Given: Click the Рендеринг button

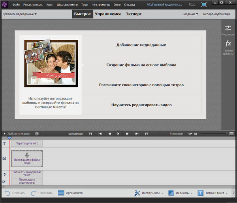Looking at the screenshot, I should pos(177,134).
